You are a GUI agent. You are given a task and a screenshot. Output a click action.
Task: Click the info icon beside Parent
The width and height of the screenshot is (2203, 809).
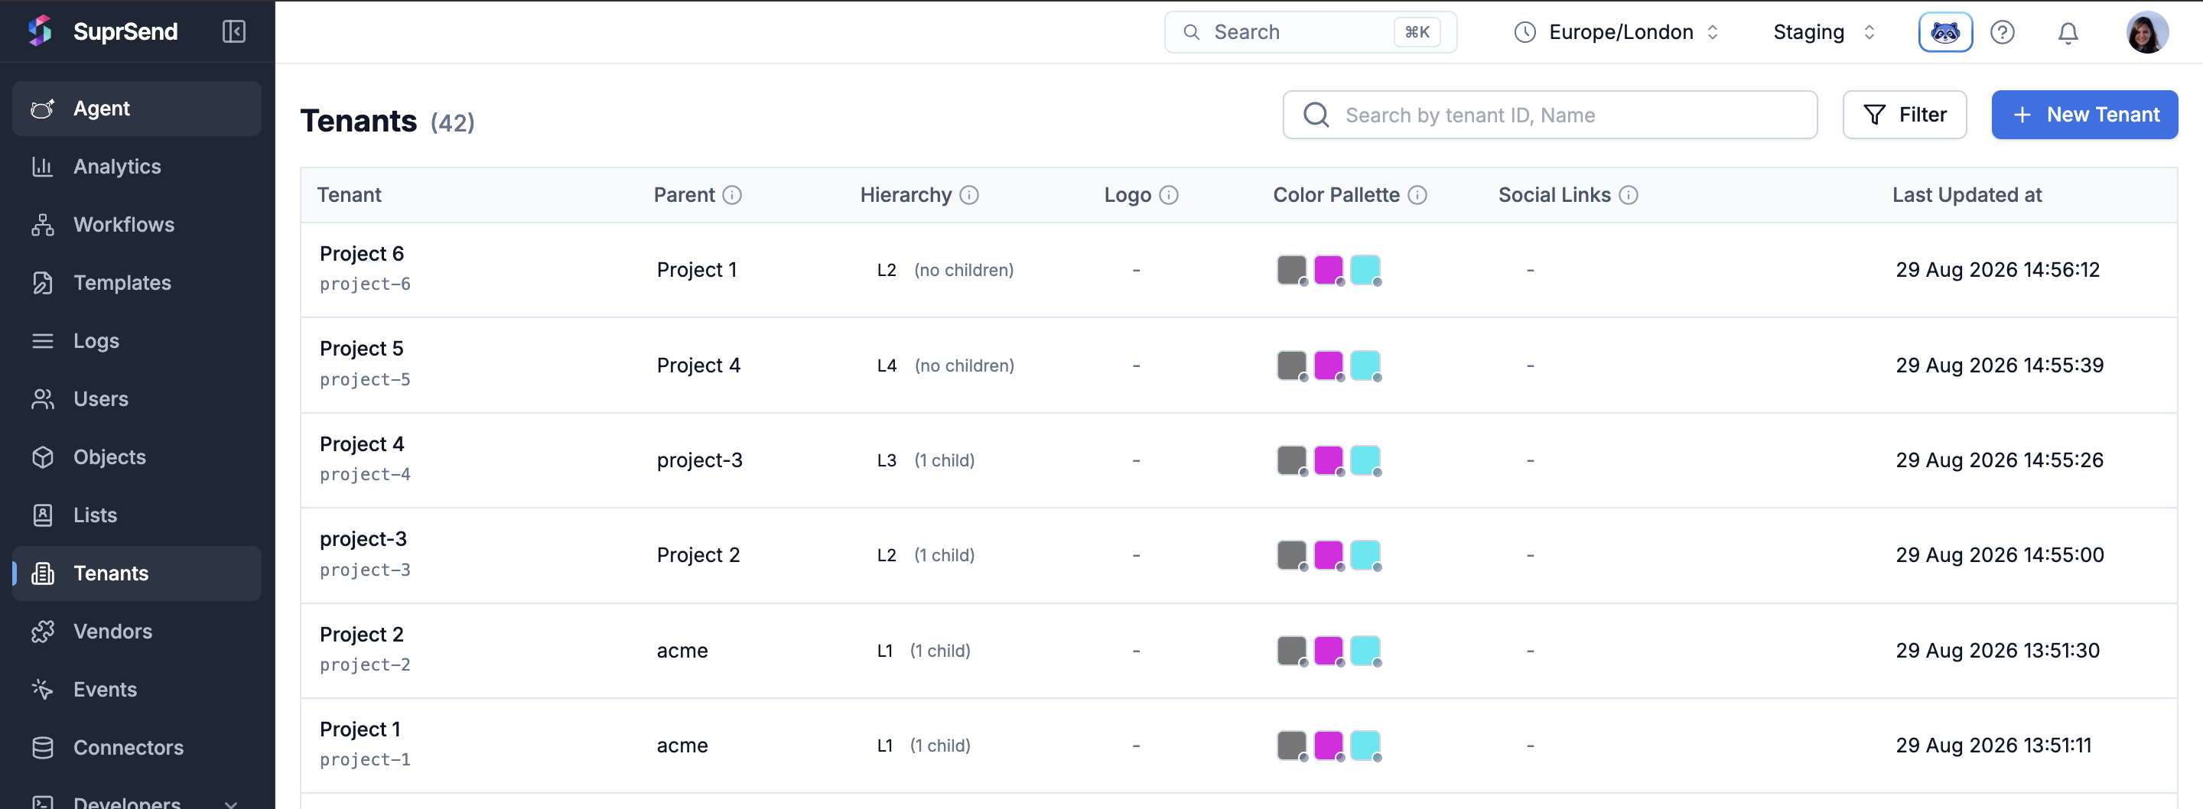[x=732, y=195]
